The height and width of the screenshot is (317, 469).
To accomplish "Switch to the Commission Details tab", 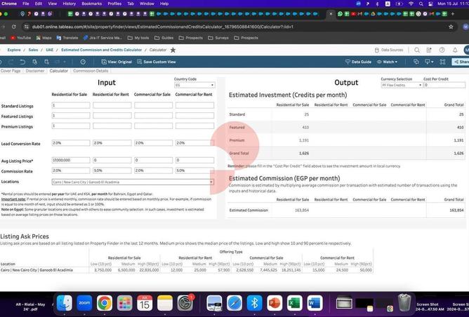I will pos(91,71).
